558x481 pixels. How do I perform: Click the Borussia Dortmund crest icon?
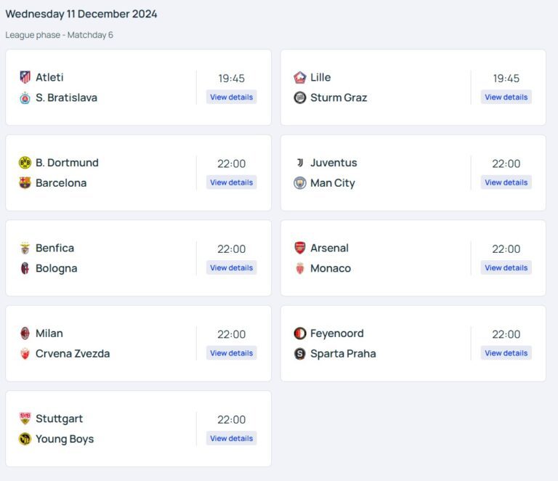(x=25, y=163)
